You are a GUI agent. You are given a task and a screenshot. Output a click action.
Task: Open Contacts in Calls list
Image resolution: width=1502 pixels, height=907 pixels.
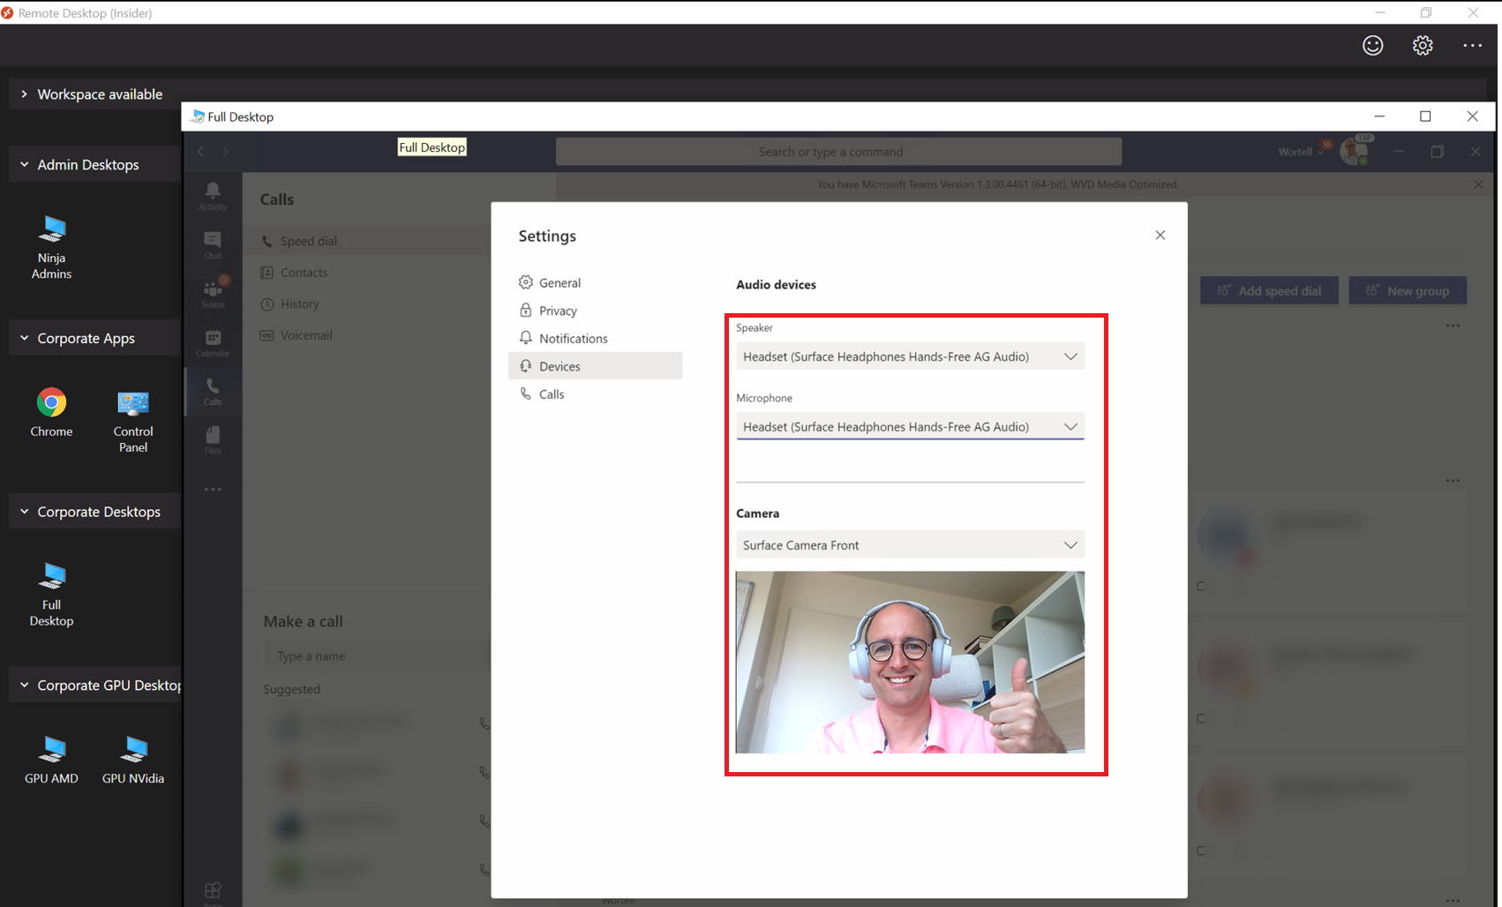pyautogui.click(x=366, y=273)
